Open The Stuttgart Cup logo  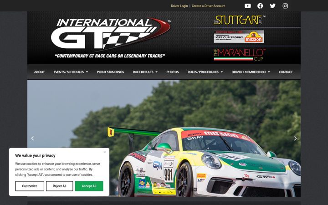click(x=239, y=20)
